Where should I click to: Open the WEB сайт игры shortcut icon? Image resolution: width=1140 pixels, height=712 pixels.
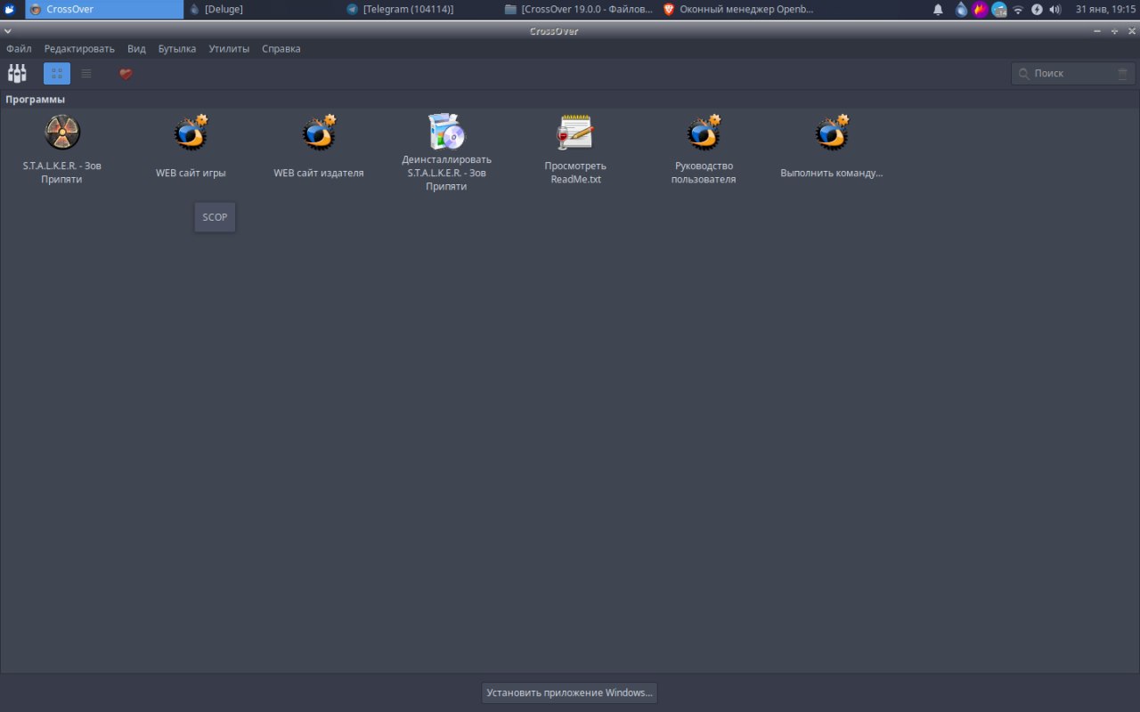(191, 133)
